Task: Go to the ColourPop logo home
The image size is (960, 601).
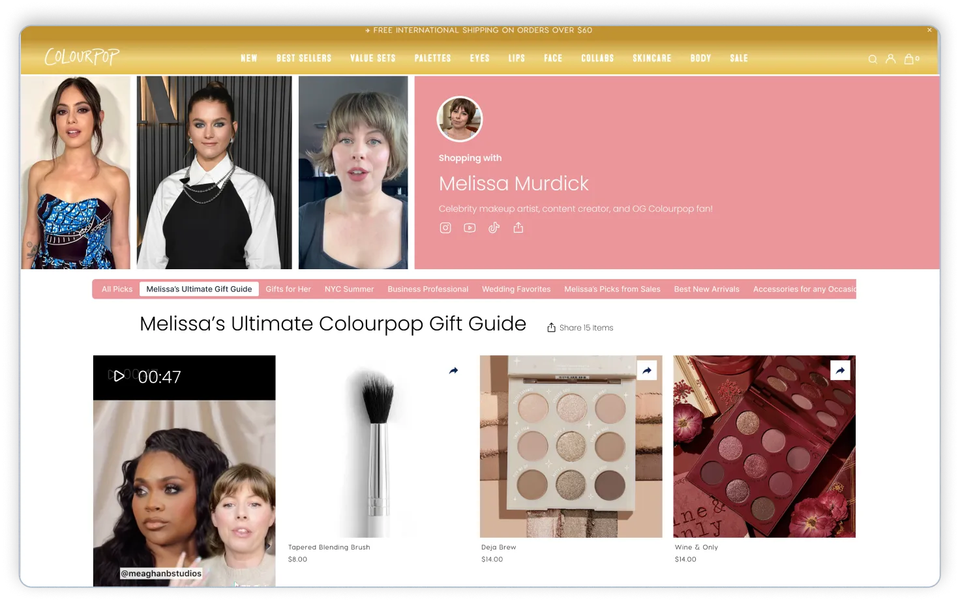Action: [x=82, y=57]
